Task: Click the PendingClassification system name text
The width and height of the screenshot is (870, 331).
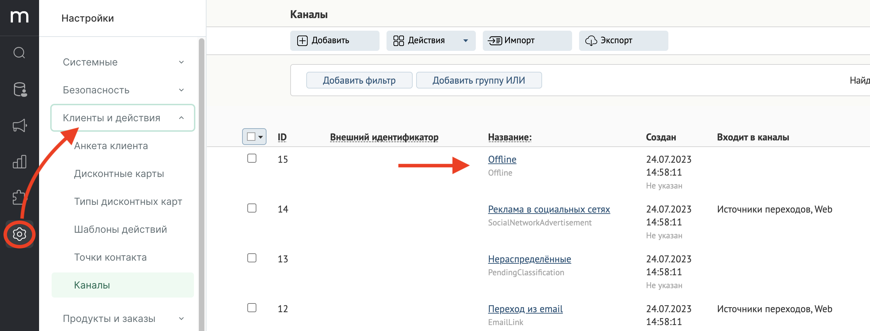Action: pyautogui.click(x=526, y=272)
